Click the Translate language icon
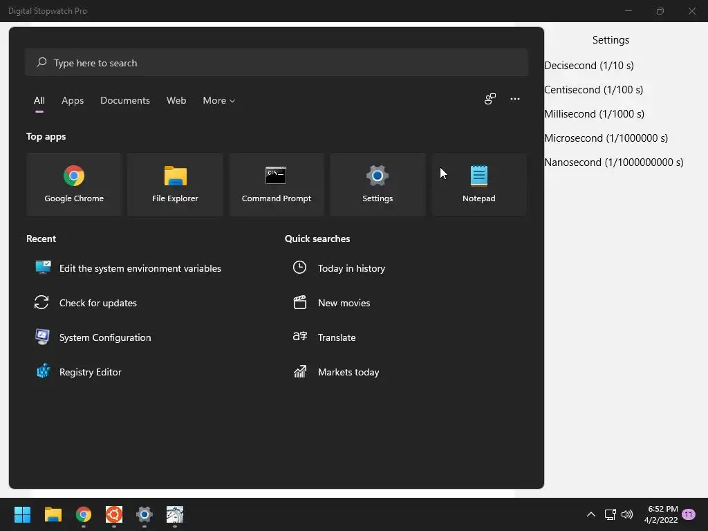 pos(300,337)
